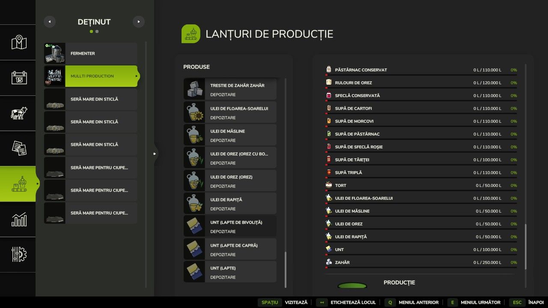Open the map icon in left sidebar
The width and height of the screenshot is (548, 308).
(18, 43)
